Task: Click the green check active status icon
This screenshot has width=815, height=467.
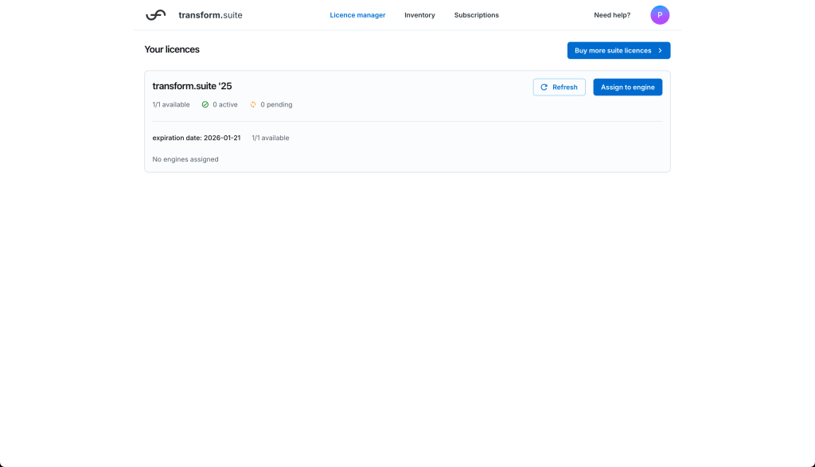Action: click(205, 104)
